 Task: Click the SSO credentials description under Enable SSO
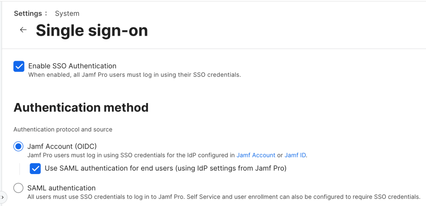[135, 75]
